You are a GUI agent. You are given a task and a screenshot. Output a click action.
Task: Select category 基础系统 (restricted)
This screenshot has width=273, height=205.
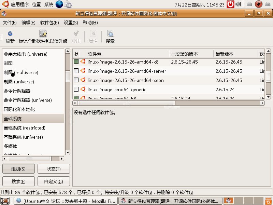pyautogui.click(x=33, y=128)
